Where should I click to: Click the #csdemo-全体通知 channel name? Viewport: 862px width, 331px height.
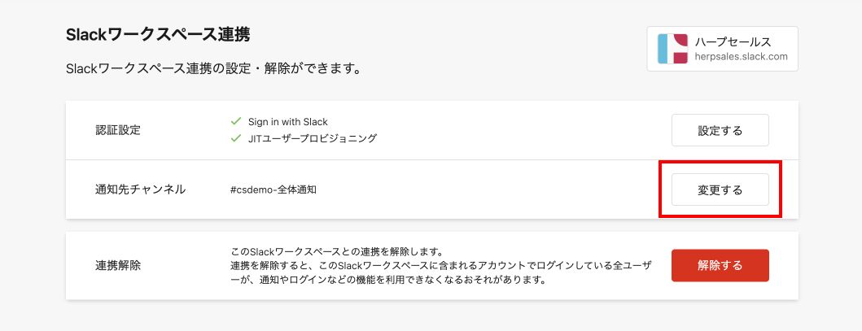(273, 189)
